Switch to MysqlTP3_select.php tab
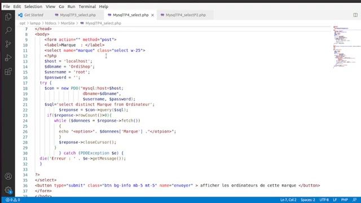This screenshot has height=203, width=361. click(78, 15)
